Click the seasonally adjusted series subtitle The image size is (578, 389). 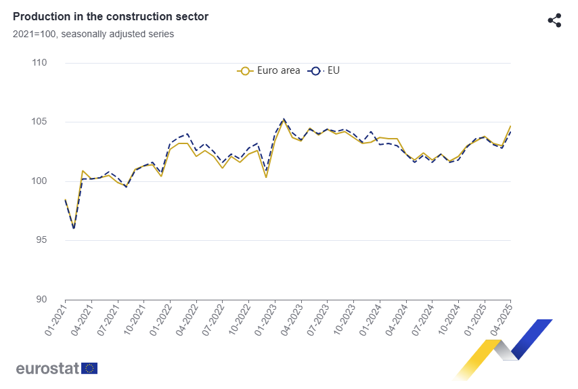point(93,34)
